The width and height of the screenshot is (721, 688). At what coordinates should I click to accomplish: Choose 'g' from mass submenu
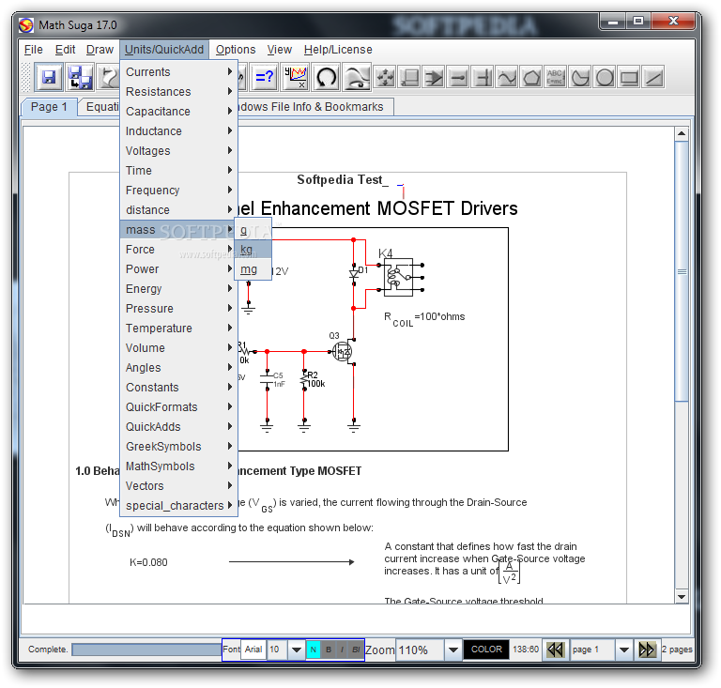tap(253, 230)
